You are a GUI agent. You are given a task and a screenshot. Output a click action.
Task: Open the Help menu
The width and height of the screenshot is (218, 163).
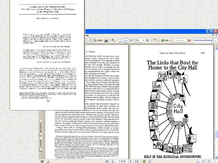point(87,36)
